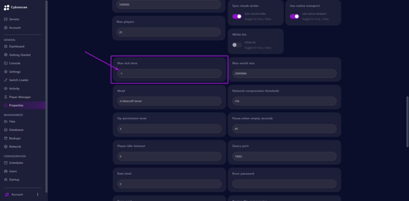Open Servers via its sidebar icon
Screen dimensions: 409x201
[6, 19]
